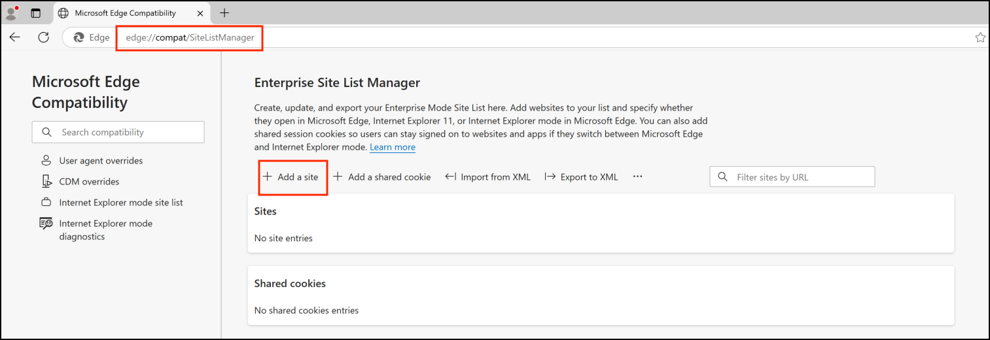The image size is (990, 340).
Task: Open the tab actions menu icon
Action: 35,13
